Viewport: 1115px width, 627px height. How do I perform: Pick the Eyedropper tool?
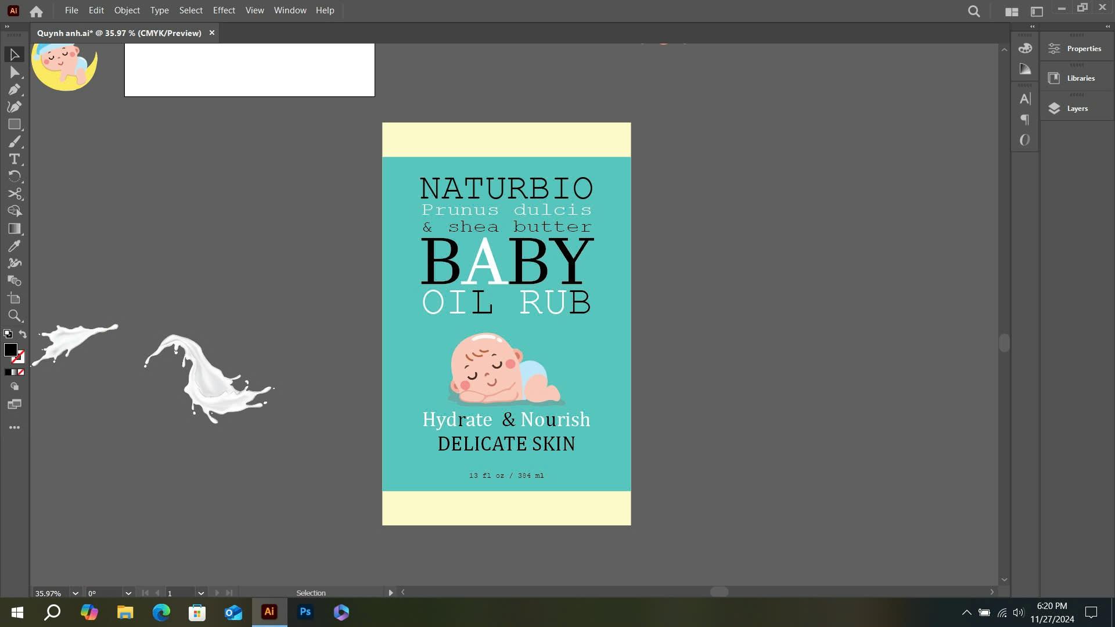[x=15, y=246]
